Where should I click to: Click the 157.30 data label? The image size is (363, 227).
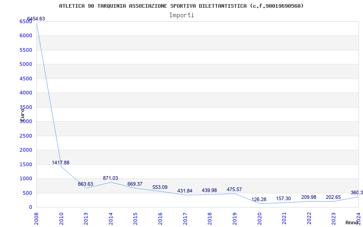coord(284,198)
